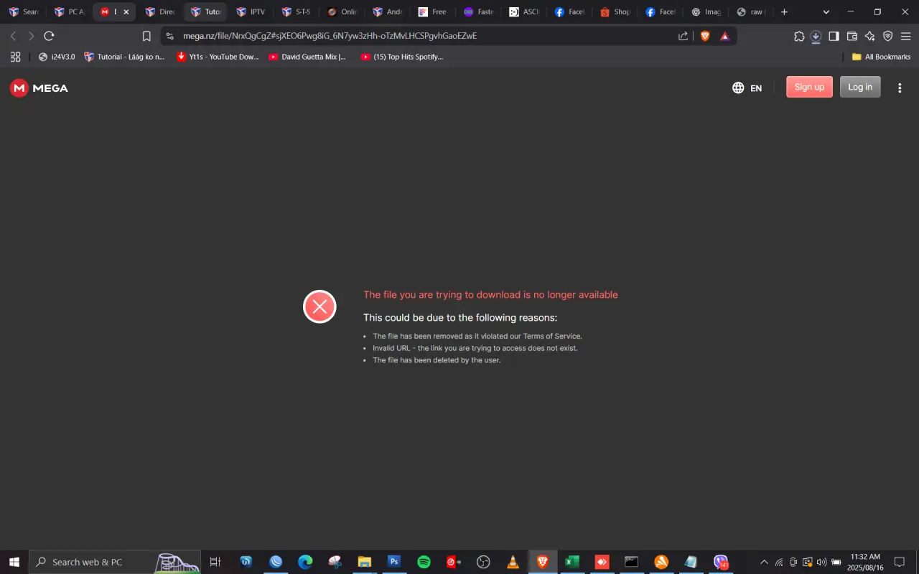Image resolution: width=919 pixels, height=574 pixels.
Task: Open the Windows Start menu
Action: tap(14, 562)
